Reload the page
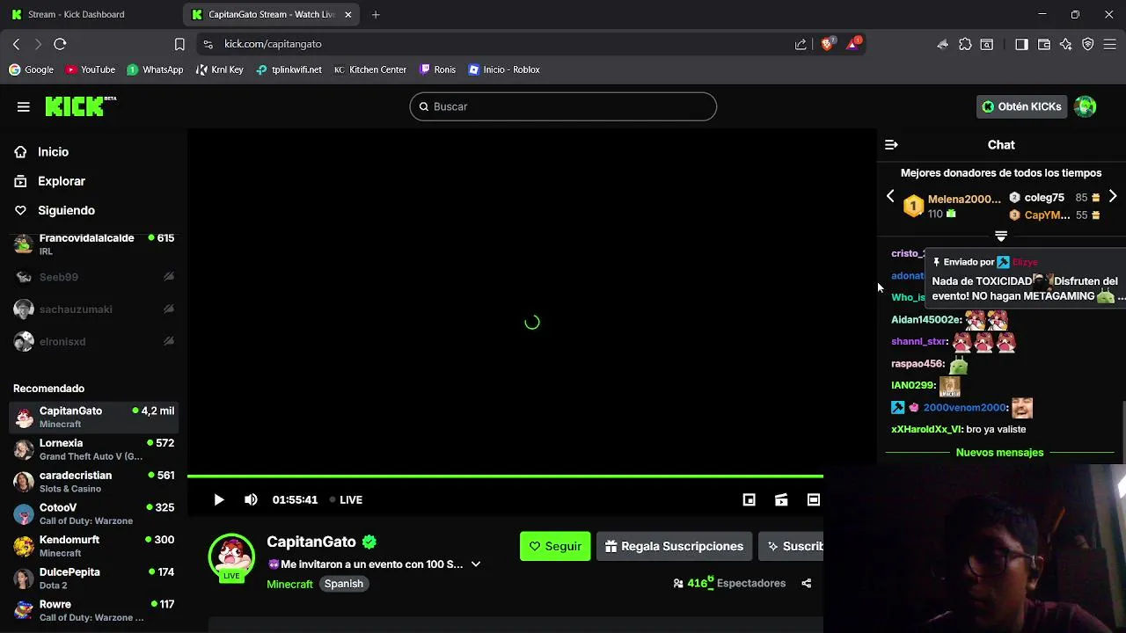The width and height of the screenshot is (1126, 633). pyautogui.click(x=60, y=44)
